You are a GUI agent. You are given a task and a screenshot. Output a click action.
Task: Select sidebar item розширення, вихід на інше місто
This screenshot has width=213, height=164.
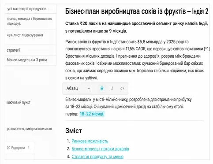pyautogui.click(x=29, y=129)
